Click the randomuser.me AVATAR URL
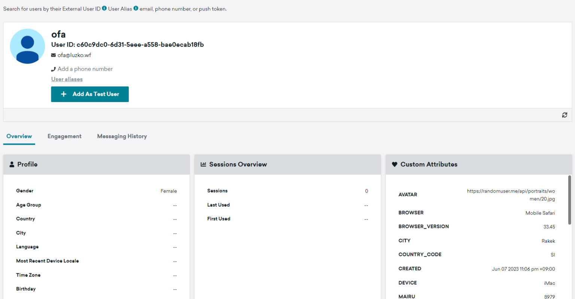 [511, 195]
